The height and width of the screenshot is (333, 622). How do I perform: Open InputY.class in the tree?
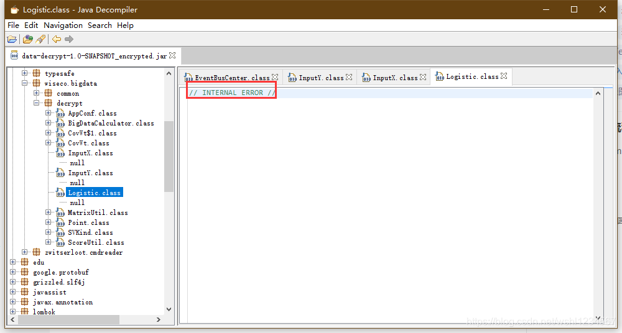click(x=90, y=173)
